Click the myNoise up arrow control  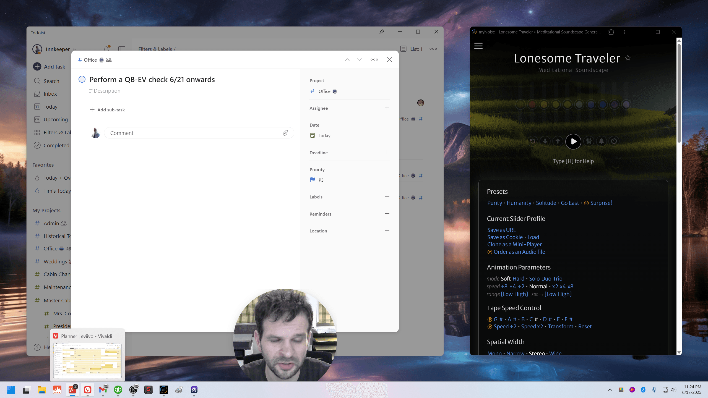(x=558, y=141)
